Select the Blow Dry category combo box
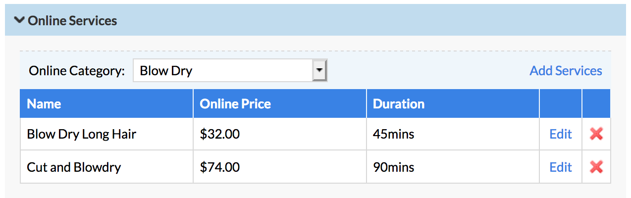Image resolution: width=631 pixels, height=198 pixels. tap(230, 71)
